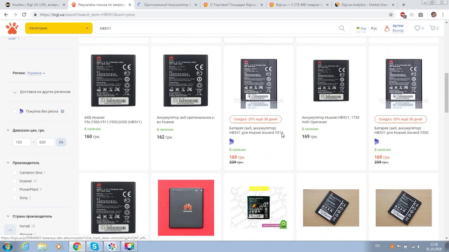Screen dimensions: 449x252
Task: Open the AdBlock extension icon
Action: pos(403,15)
